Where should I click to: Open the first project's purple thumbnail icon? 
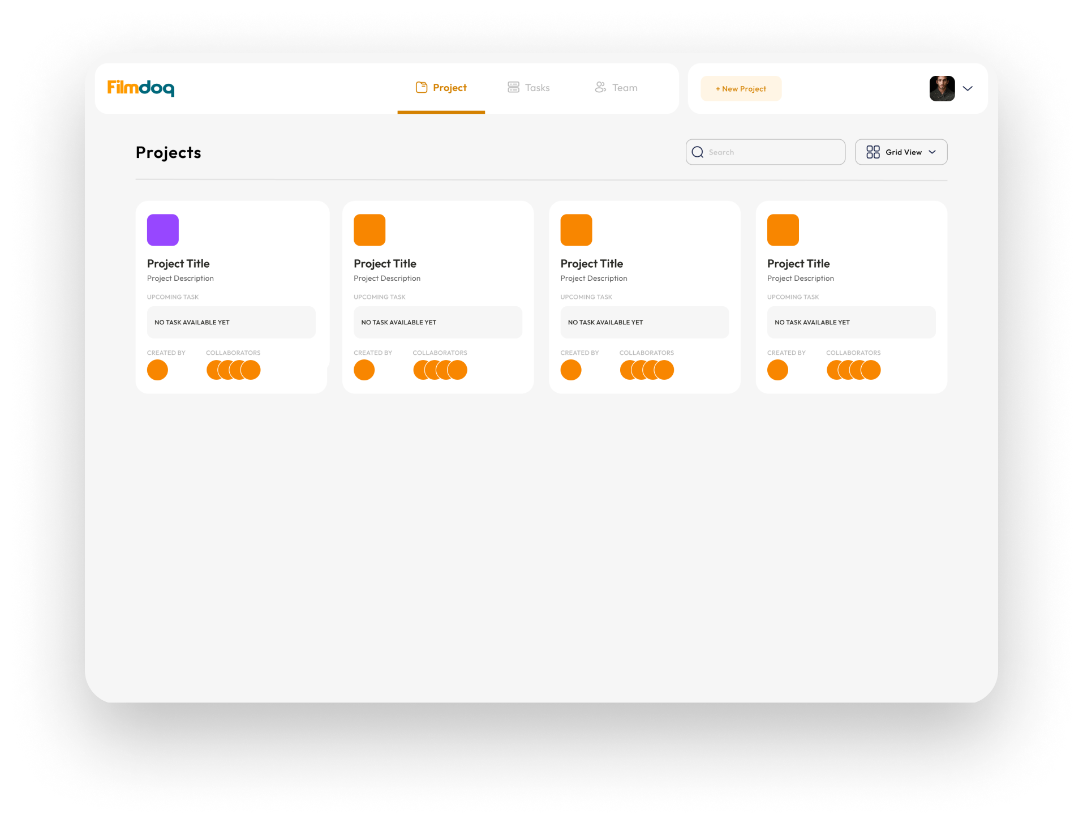point(162,230)
